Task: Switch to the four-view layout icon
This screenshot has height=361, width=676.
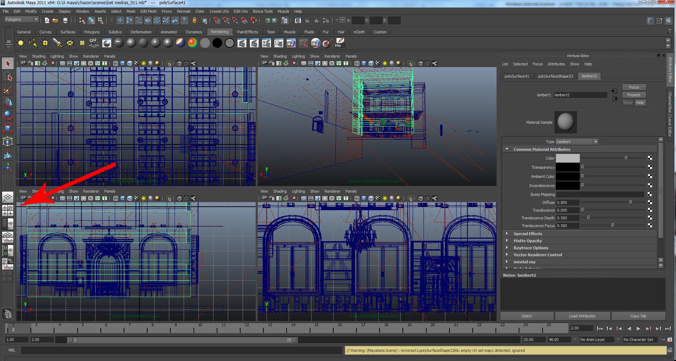Action: pos(8,210)
